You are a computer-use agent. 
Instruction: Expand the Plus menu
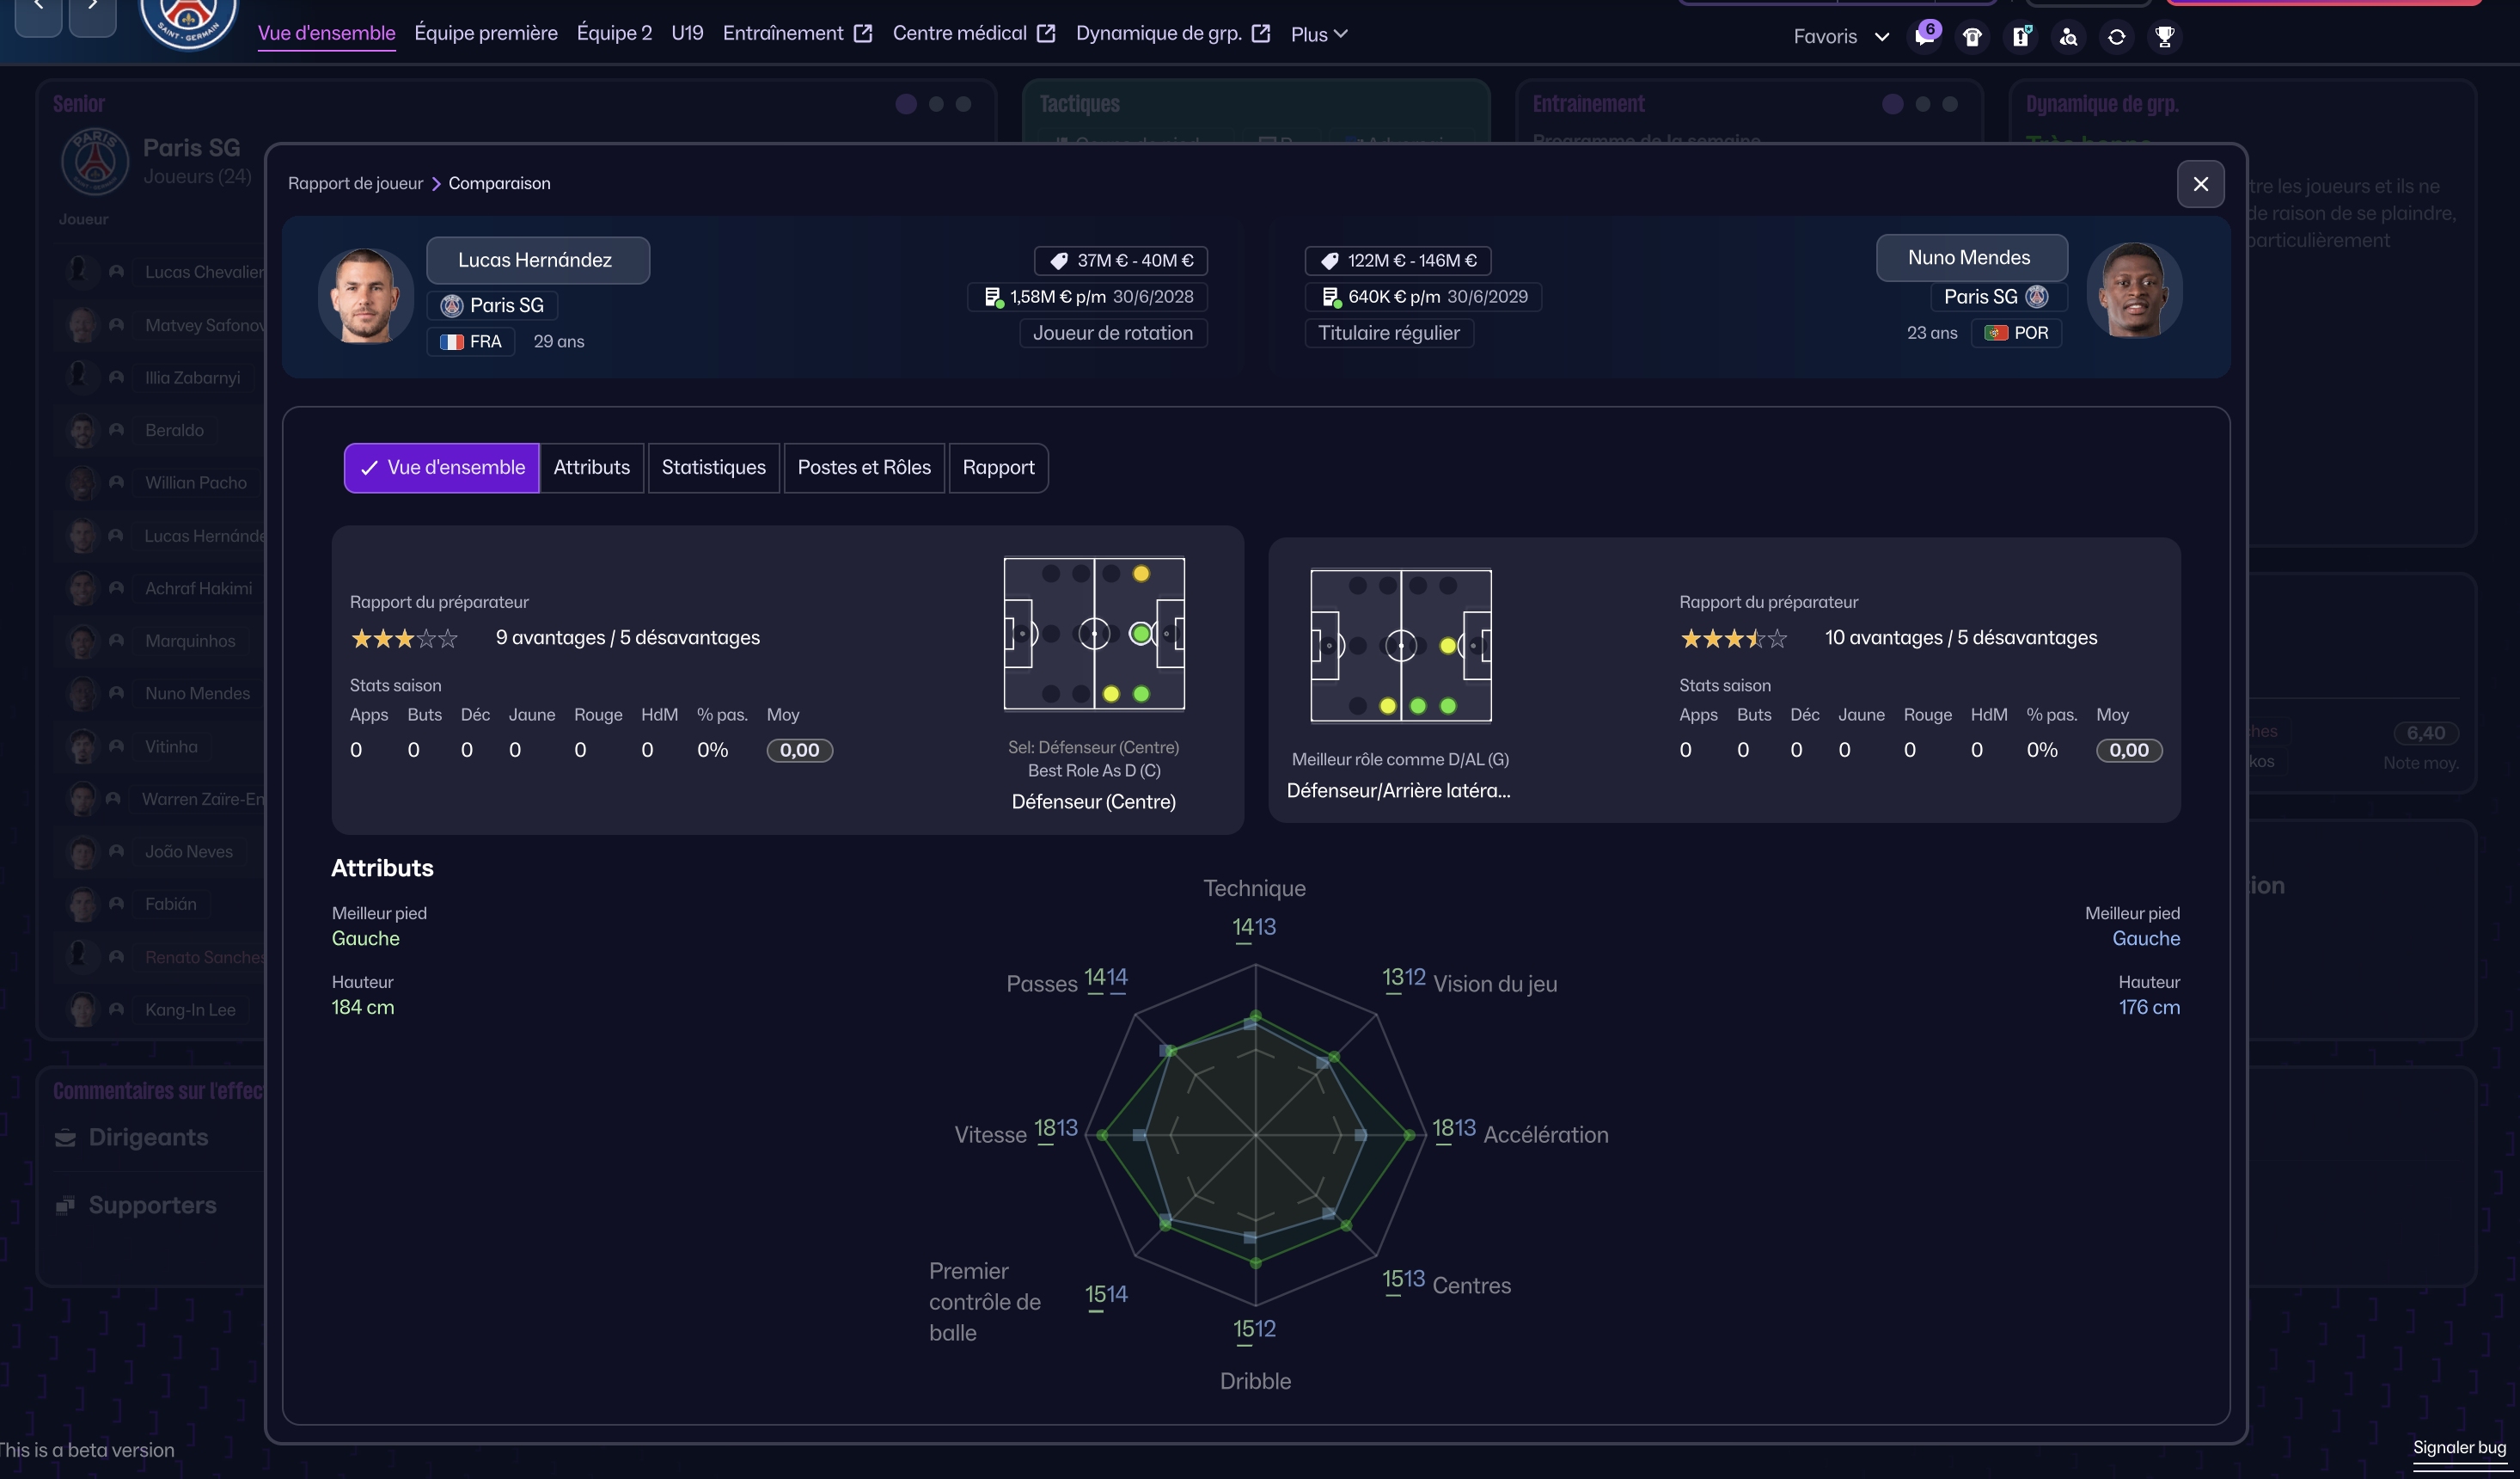tap(1319, 34)
